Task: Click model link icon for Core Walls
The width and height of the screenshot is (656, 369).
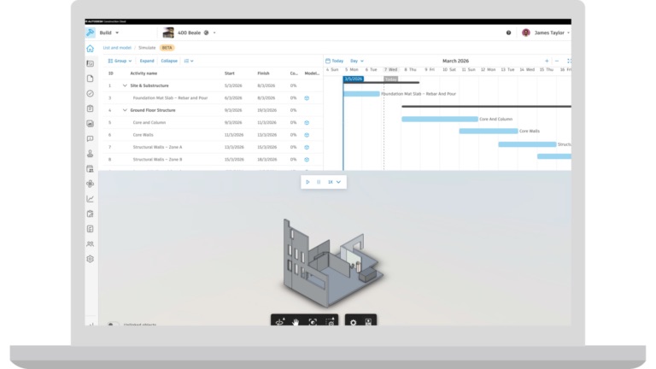Action: [307, 135]
